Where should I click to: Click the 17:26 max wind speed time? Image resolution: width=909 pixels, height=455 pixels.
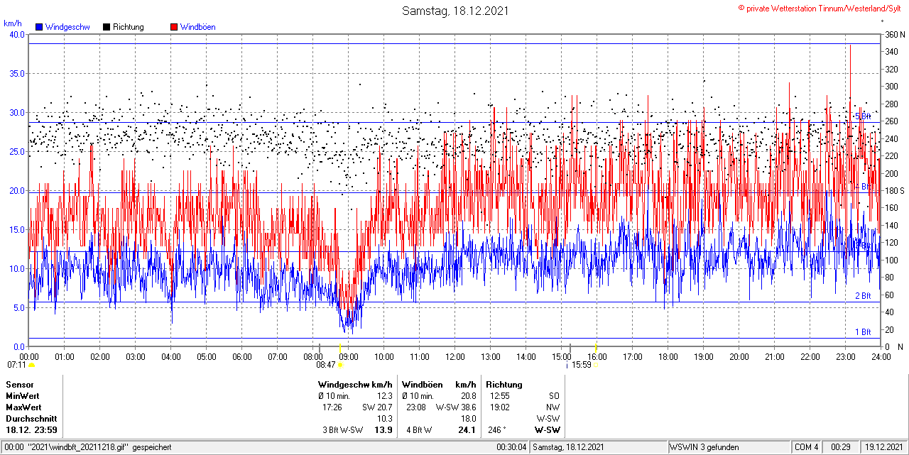point(332,407)
